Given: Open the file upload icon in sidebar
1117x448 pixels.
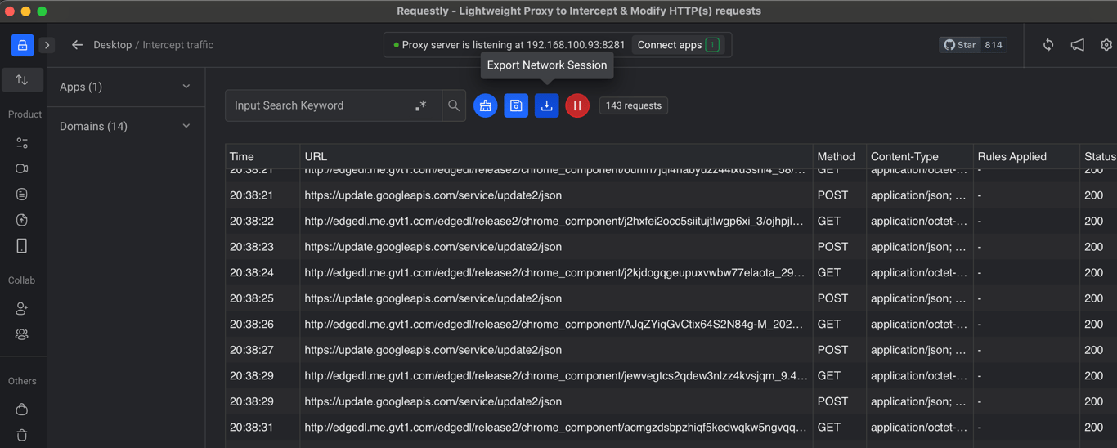Looking at the screenshot, I should point(22,220).
